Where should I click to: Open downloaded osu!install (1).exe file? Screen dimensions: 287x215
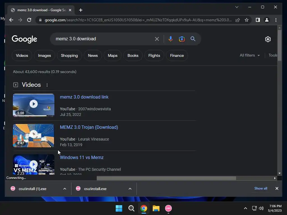point(33,189)
